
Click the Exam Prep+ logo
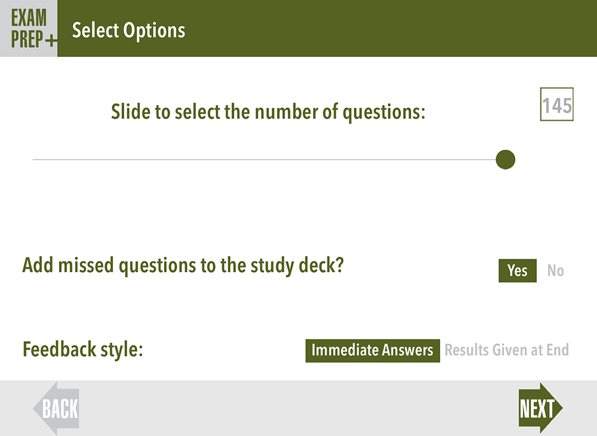pyautogui.click(x=28, y=28)
